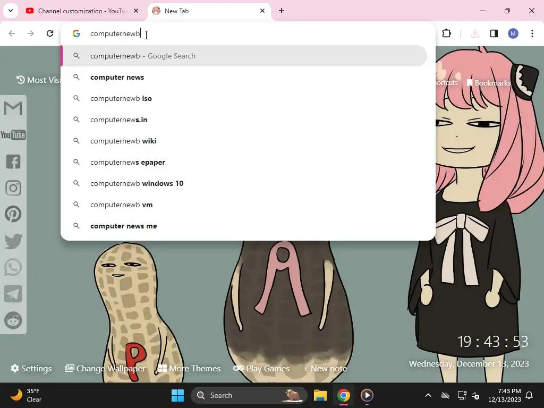Open the Bookmarks panel link
544x408 pixels.
[x=489, y=83]
